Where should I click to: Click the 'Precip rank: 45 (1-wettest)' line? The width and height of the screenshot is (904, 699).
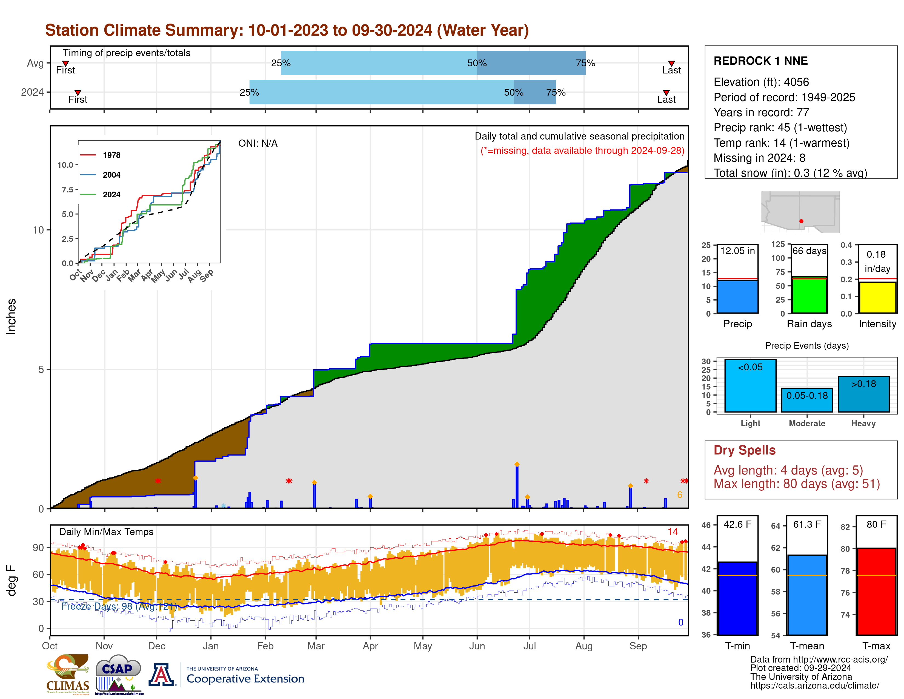coord(780,127)
